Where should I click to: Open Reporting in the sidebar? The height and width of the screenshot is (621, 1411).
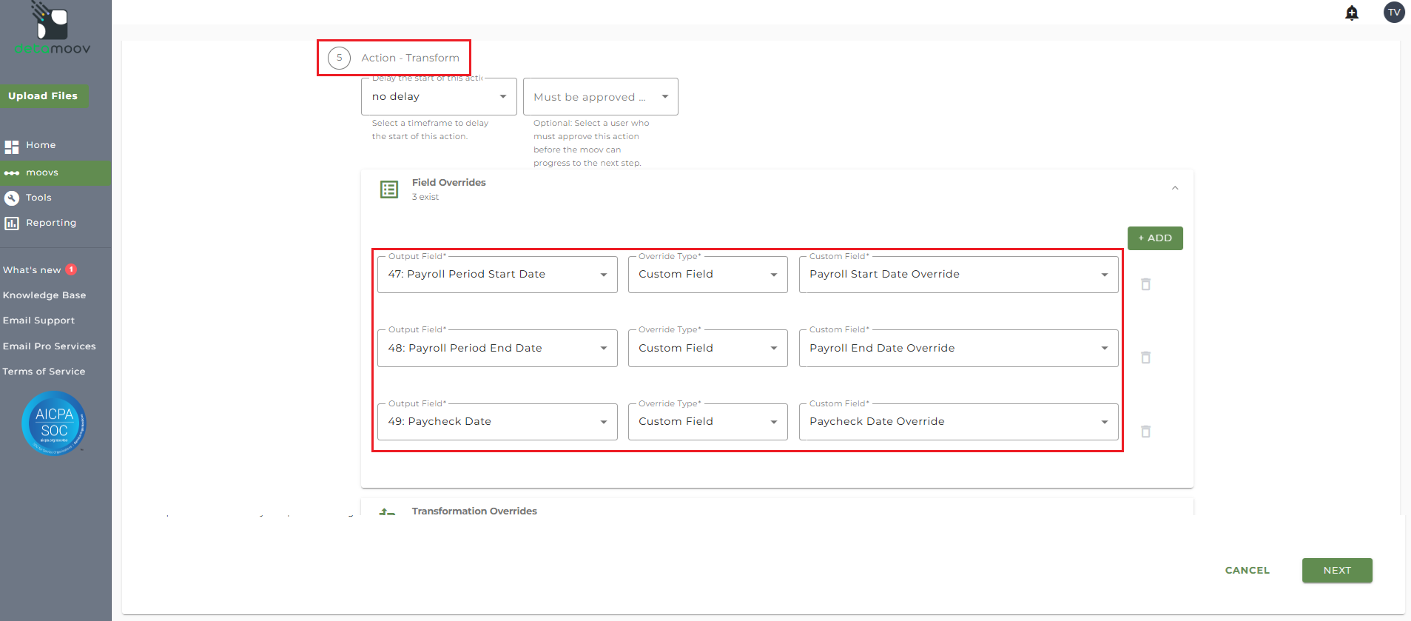(50, 223)
